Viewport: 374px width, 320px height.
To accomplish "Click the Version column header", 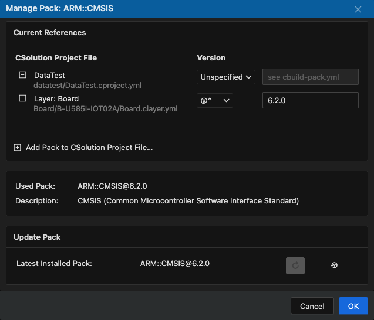I will tap(211, 57).
